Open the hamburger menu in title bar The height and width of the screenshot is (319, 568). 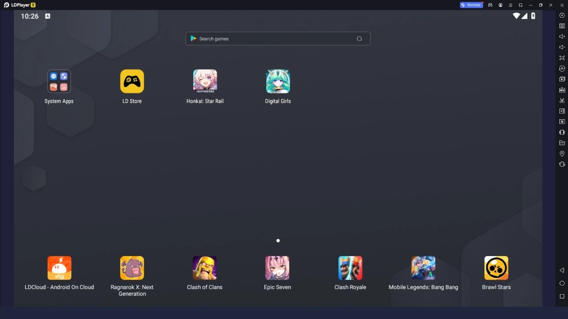point(510,5)
